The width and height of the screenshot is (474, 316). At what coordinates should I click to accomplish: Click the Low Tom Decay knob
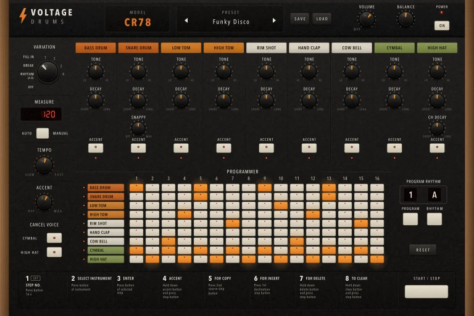pos(181,101)
